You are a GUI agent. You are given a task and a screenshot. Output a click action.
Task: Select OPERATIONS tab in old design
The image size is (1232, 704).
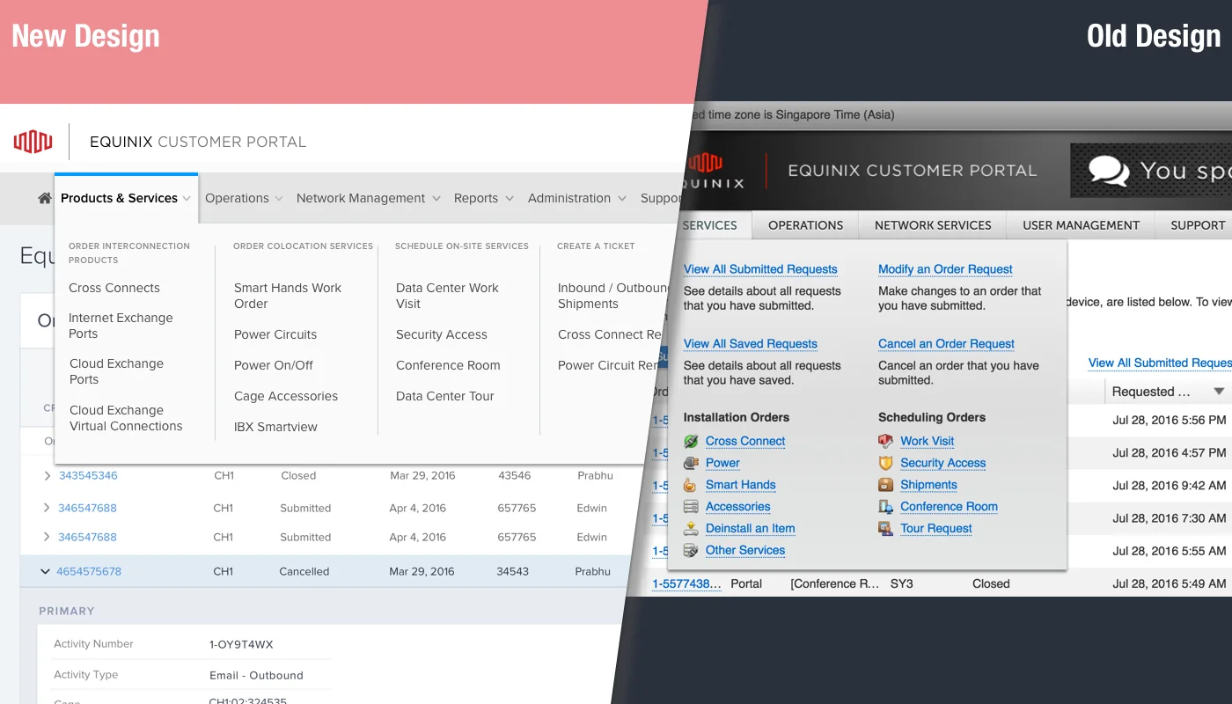pos(805,225)
